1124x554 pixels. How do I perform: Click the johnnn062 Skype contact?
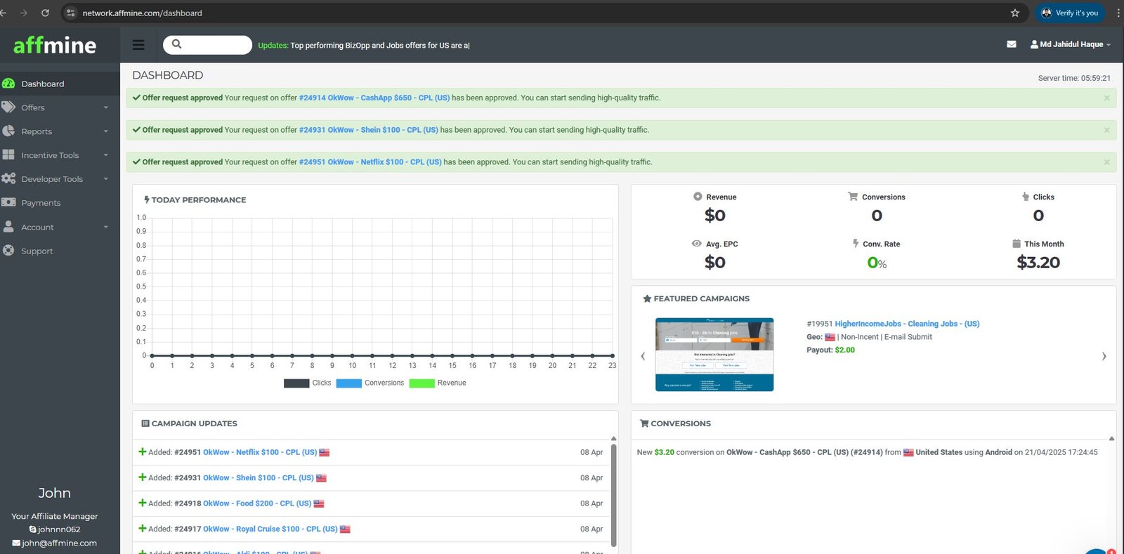[59, 529]
